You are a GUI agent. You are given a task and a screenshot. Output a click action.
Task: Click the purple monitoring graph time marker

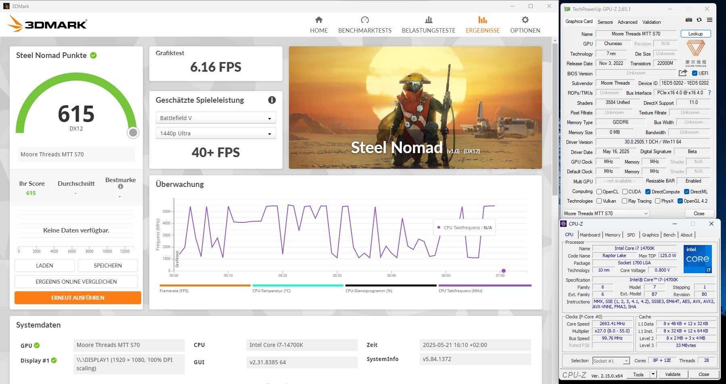click(x=503, y=271)
